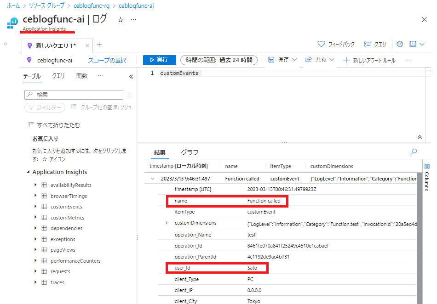Viewport: 437px width, 304px height.
Task: Collapse the Application Insights tree group
Action: click(28, 172)
